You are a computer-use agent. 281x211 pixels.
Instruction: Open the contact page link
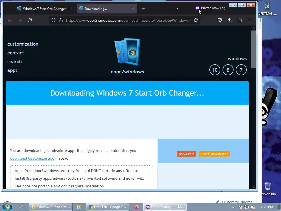[16, 53]
